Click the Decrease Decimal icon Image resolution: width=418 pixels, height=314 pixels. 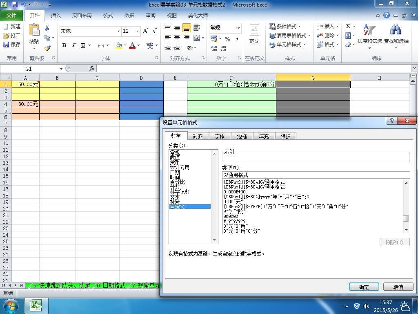223,48
